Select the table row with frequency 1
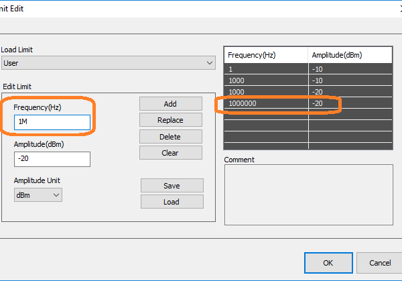This screenshot has height=281, width=402. click(266, 68)
